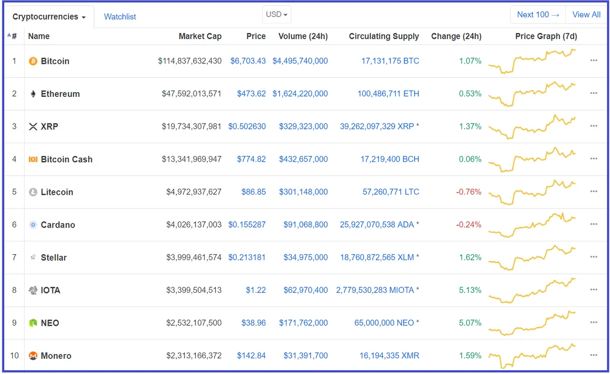Viewport: 610px width, 374px height.
Task: Open the three-dot menu for XRP row
Action: pos(594,126)
